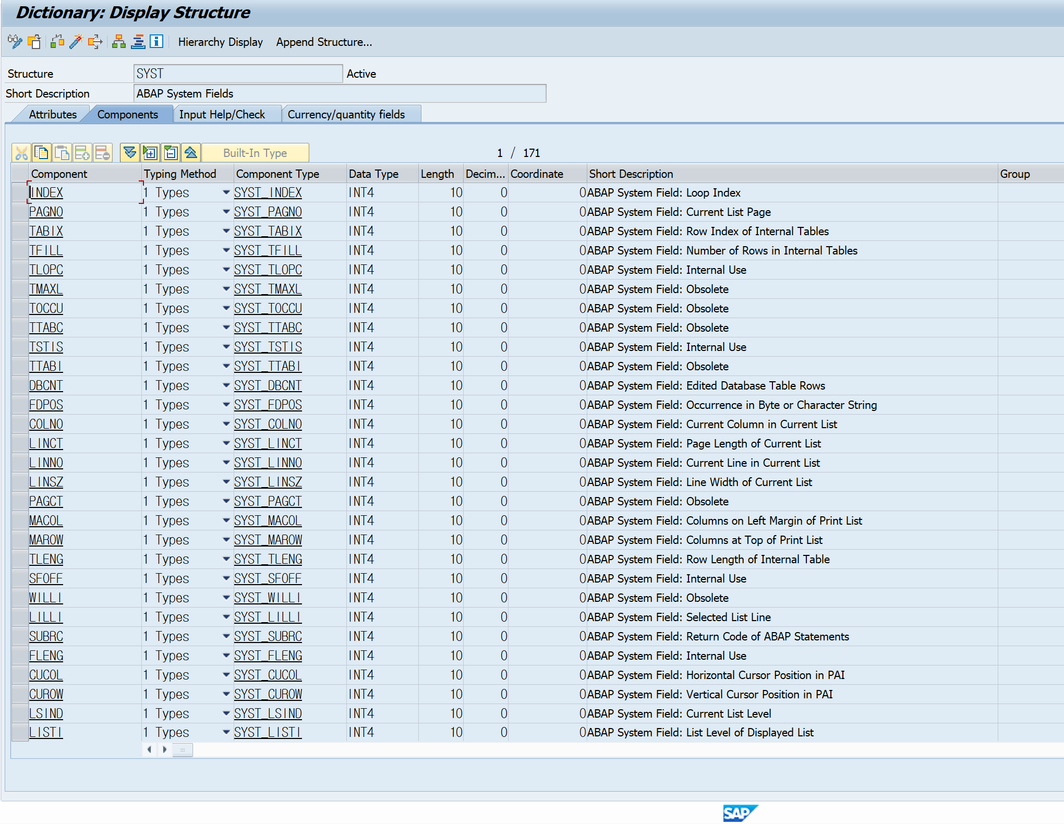
Task: Click the Data Type column header
Action: coord(382,174)
